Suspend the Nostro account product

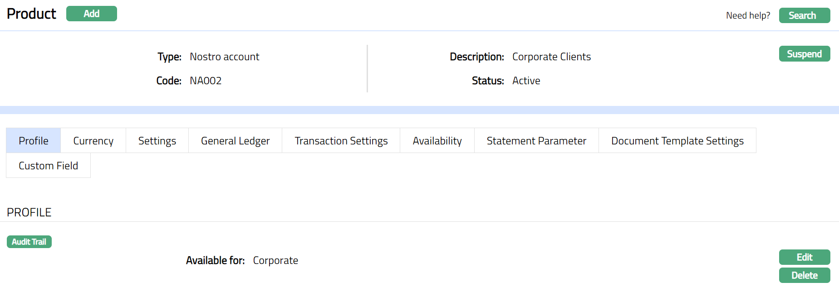click(x=804, y=54)
